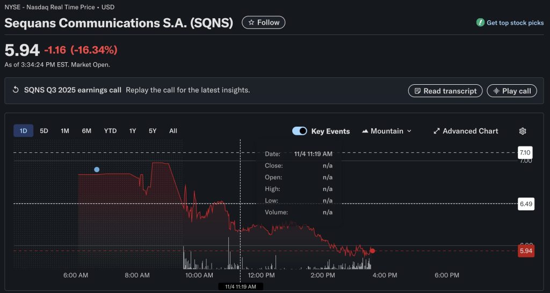Viewport: 550px width, 293px height.
Task: Select the 1D time range tab
Action: (x=24, y=131)
